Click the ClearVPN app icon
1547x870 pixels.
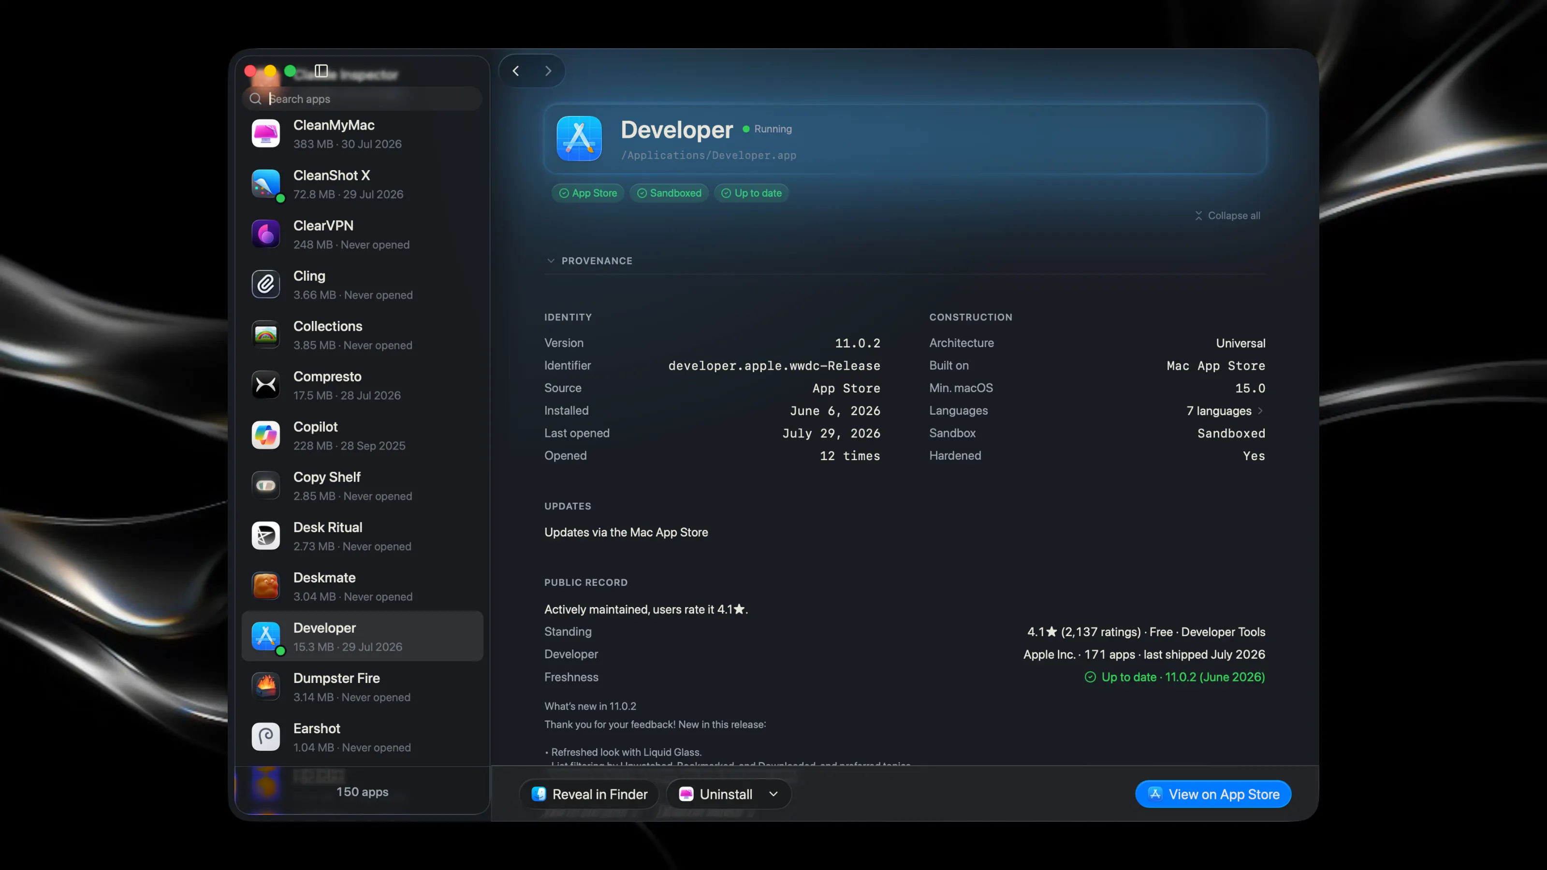[x=265, y=234]
